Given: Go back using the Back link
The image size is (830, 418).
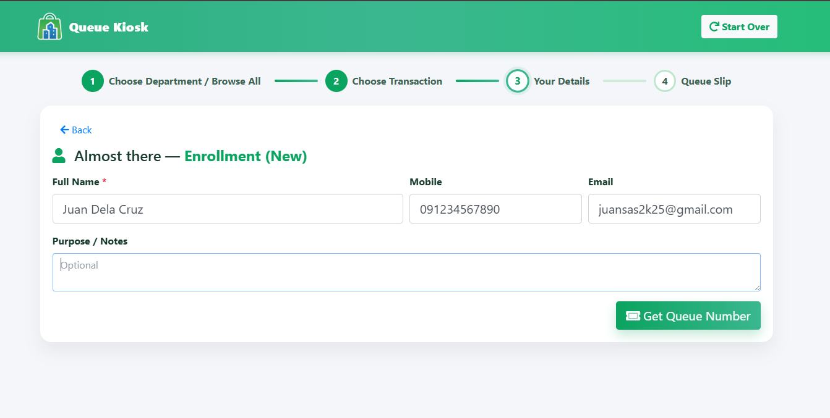Looking at the screenshot, I should (x=75, y=130).
